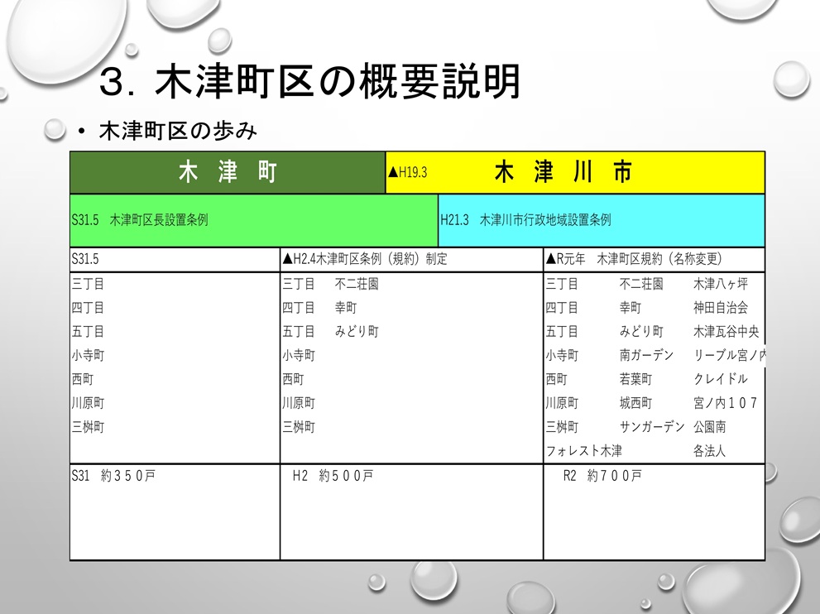Click the R2 約700戸 text
Viewport: 820px width, 614px height.
click(x=602, y=476)
